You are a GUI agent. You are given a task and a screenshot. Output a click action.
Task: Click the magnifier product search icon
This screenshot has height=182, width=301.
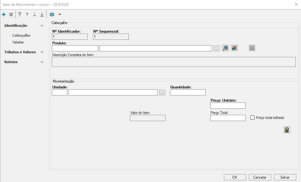click(x=225, y=48)
